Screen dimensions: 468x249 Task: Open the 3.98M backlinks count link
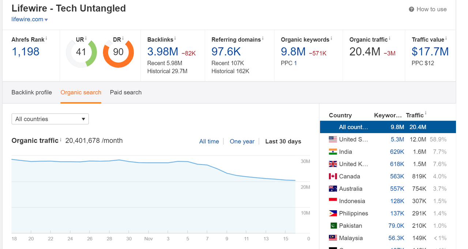163,52
